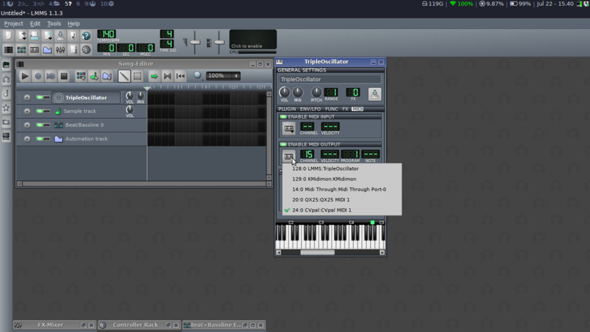Open the Tools menu
590x332 pixels.
pyautogui.click(x=54, y=24)
